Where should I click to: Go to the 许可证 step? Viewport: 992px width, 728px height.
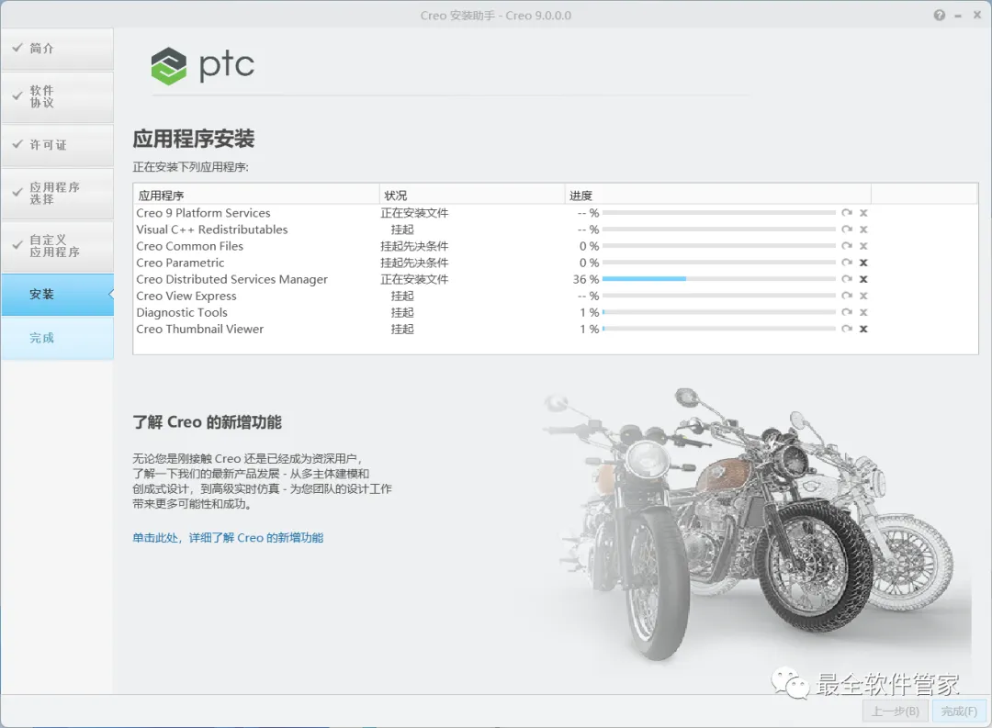[x=57, y=145]
